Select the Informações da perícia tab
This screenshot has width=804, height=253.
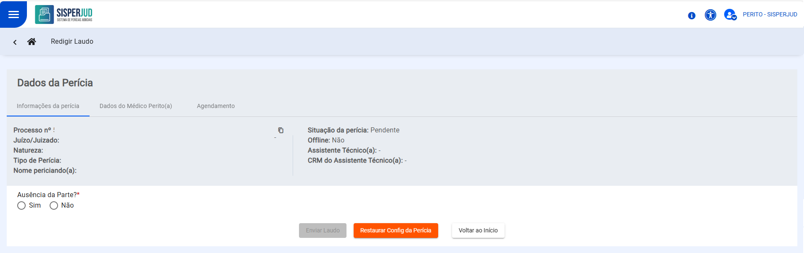click(48, 106)
